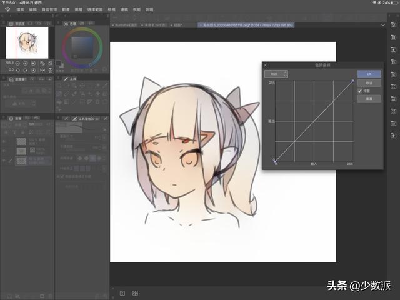
Task: Open the 說明 (Help) menu
Action: [x=149, y=9]
